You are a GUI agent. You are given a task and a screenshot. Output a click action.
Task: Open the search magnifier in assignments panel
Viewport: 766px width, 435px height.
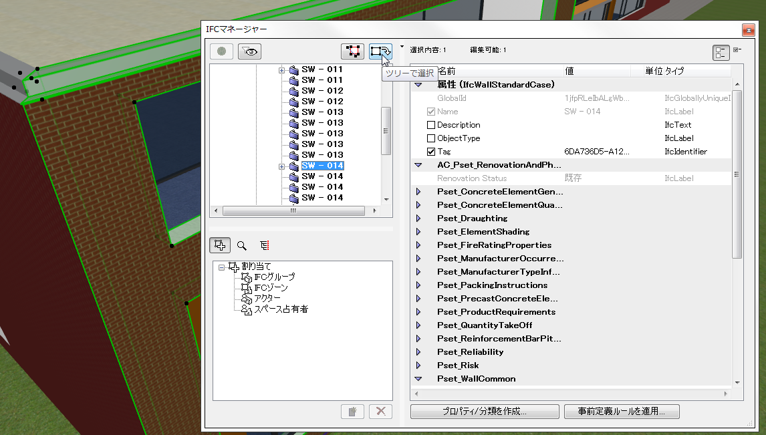tap(242, 245)
